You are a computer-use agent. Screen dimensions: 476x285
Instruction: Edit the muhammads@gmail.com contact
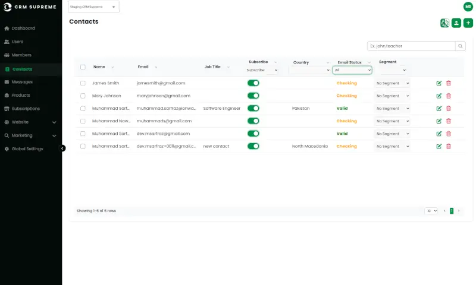439,121
